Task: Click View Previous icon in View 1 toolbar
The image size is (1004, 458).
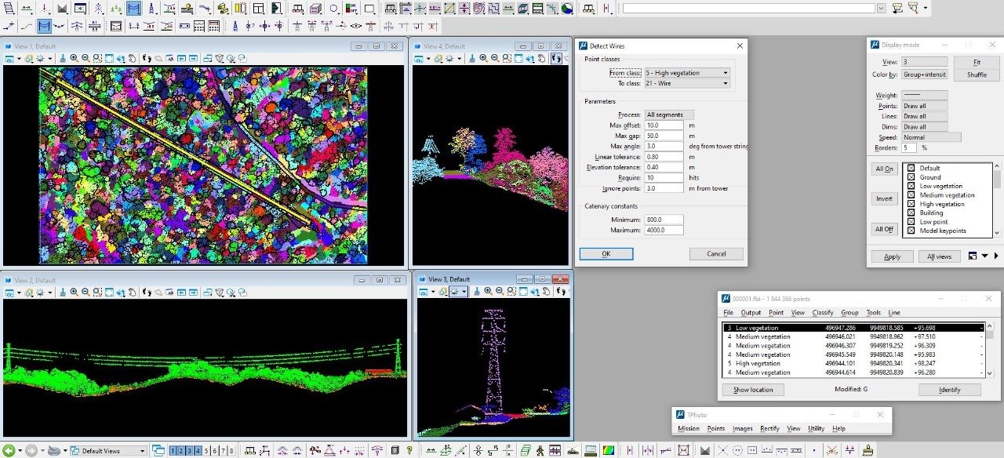Action: 181,58
